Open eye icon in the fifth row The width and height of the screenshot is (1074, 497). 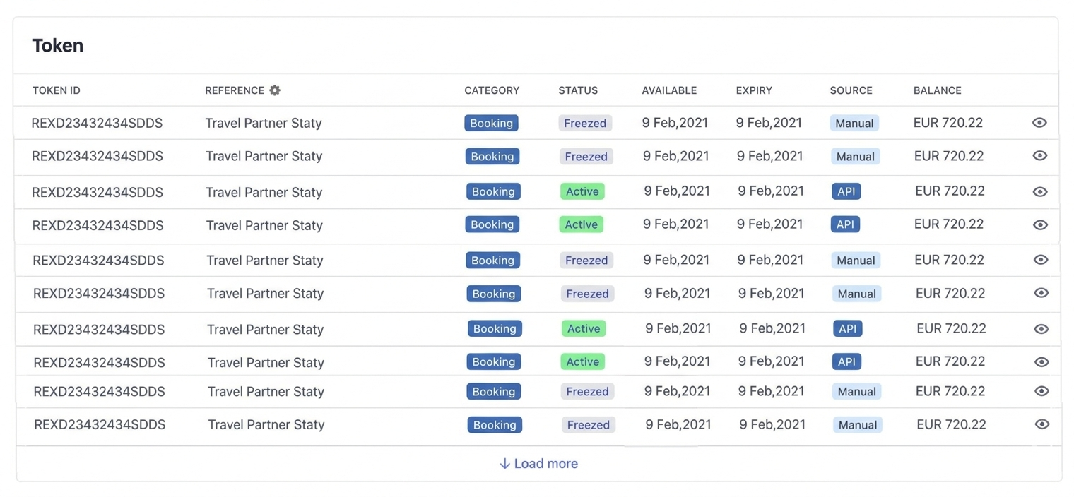(x=1040, y=260)
